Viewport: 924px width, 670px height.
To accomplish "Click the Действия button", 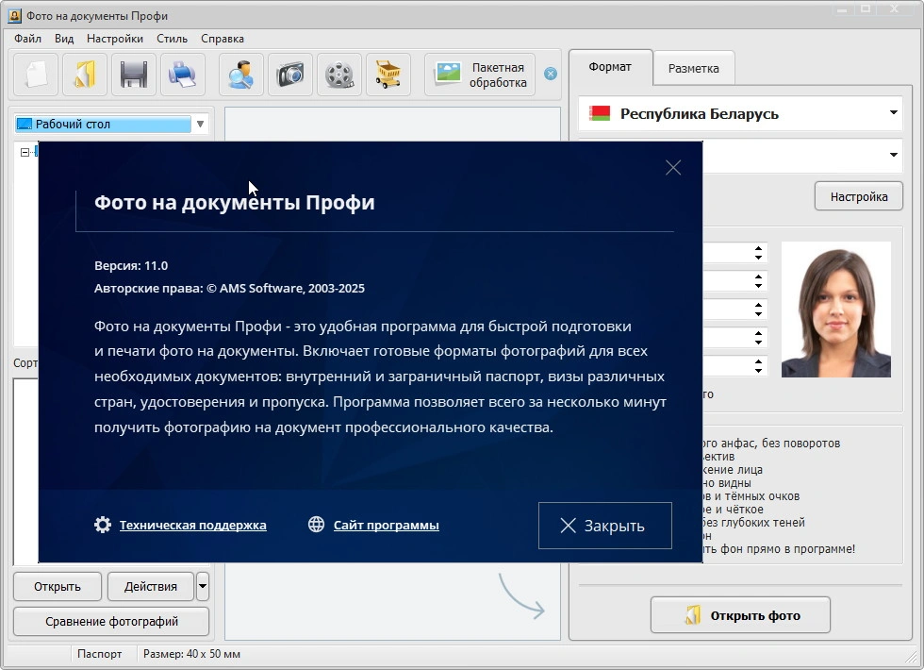I will point(150,586).
